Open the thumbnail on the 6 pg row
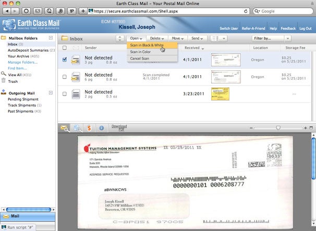This screenshot has width=316, height=231. coord(226,77)
